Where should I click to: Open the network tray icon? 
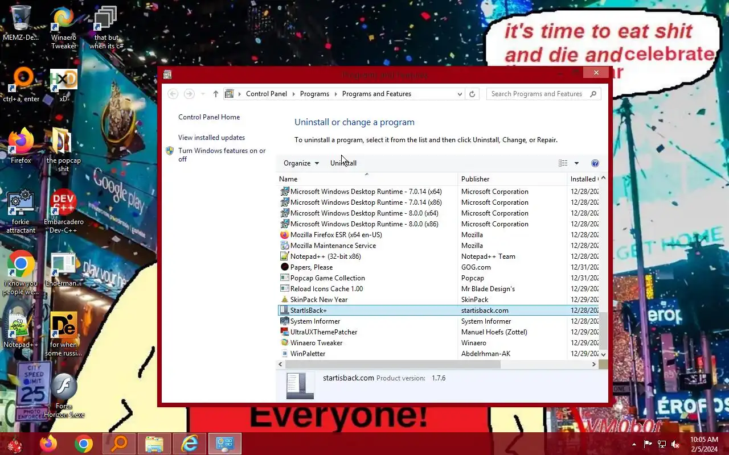[x=662, y=444]
